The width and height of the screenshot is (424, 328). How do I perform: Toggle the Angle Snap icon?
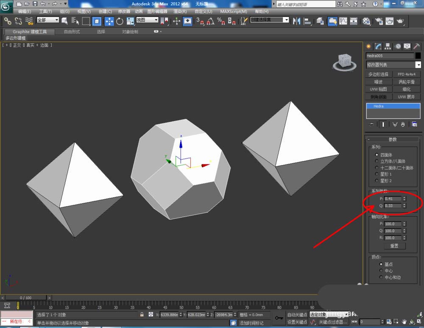point(211,21)
